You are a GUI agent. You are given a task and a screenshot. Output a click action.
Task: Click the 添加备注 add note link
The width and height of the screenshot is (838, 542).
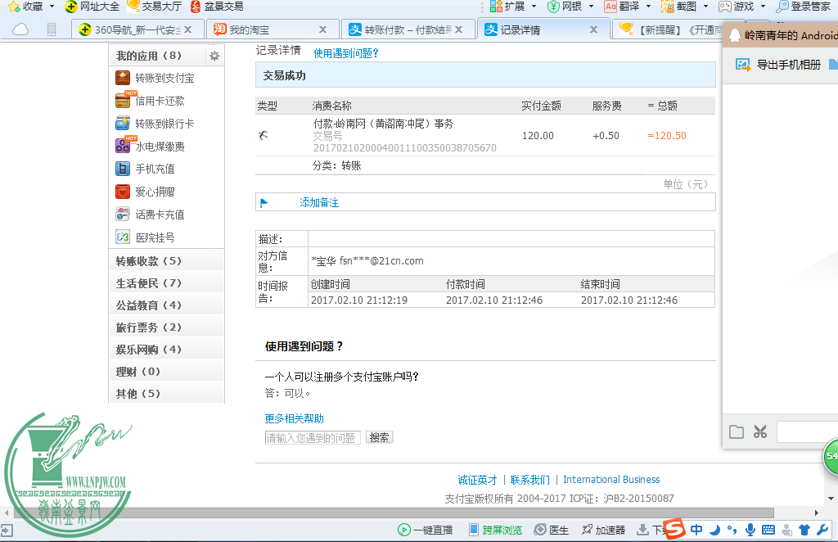pos(319,202)
